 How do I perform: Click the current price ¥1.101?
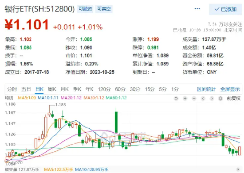point(27,24)
